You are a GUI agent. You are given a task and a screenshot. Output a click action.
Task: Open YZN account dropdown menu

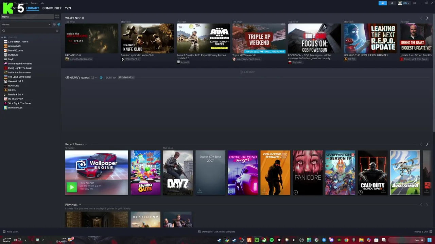tap(404, 3)
